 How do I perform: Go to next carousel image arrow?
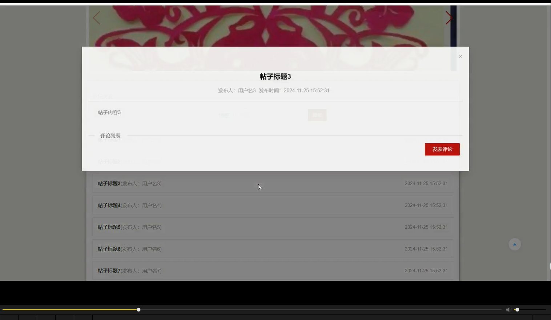(x=449, y=17)
